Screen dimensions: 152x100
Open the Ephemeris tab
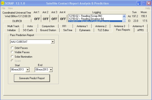point(85,30)
